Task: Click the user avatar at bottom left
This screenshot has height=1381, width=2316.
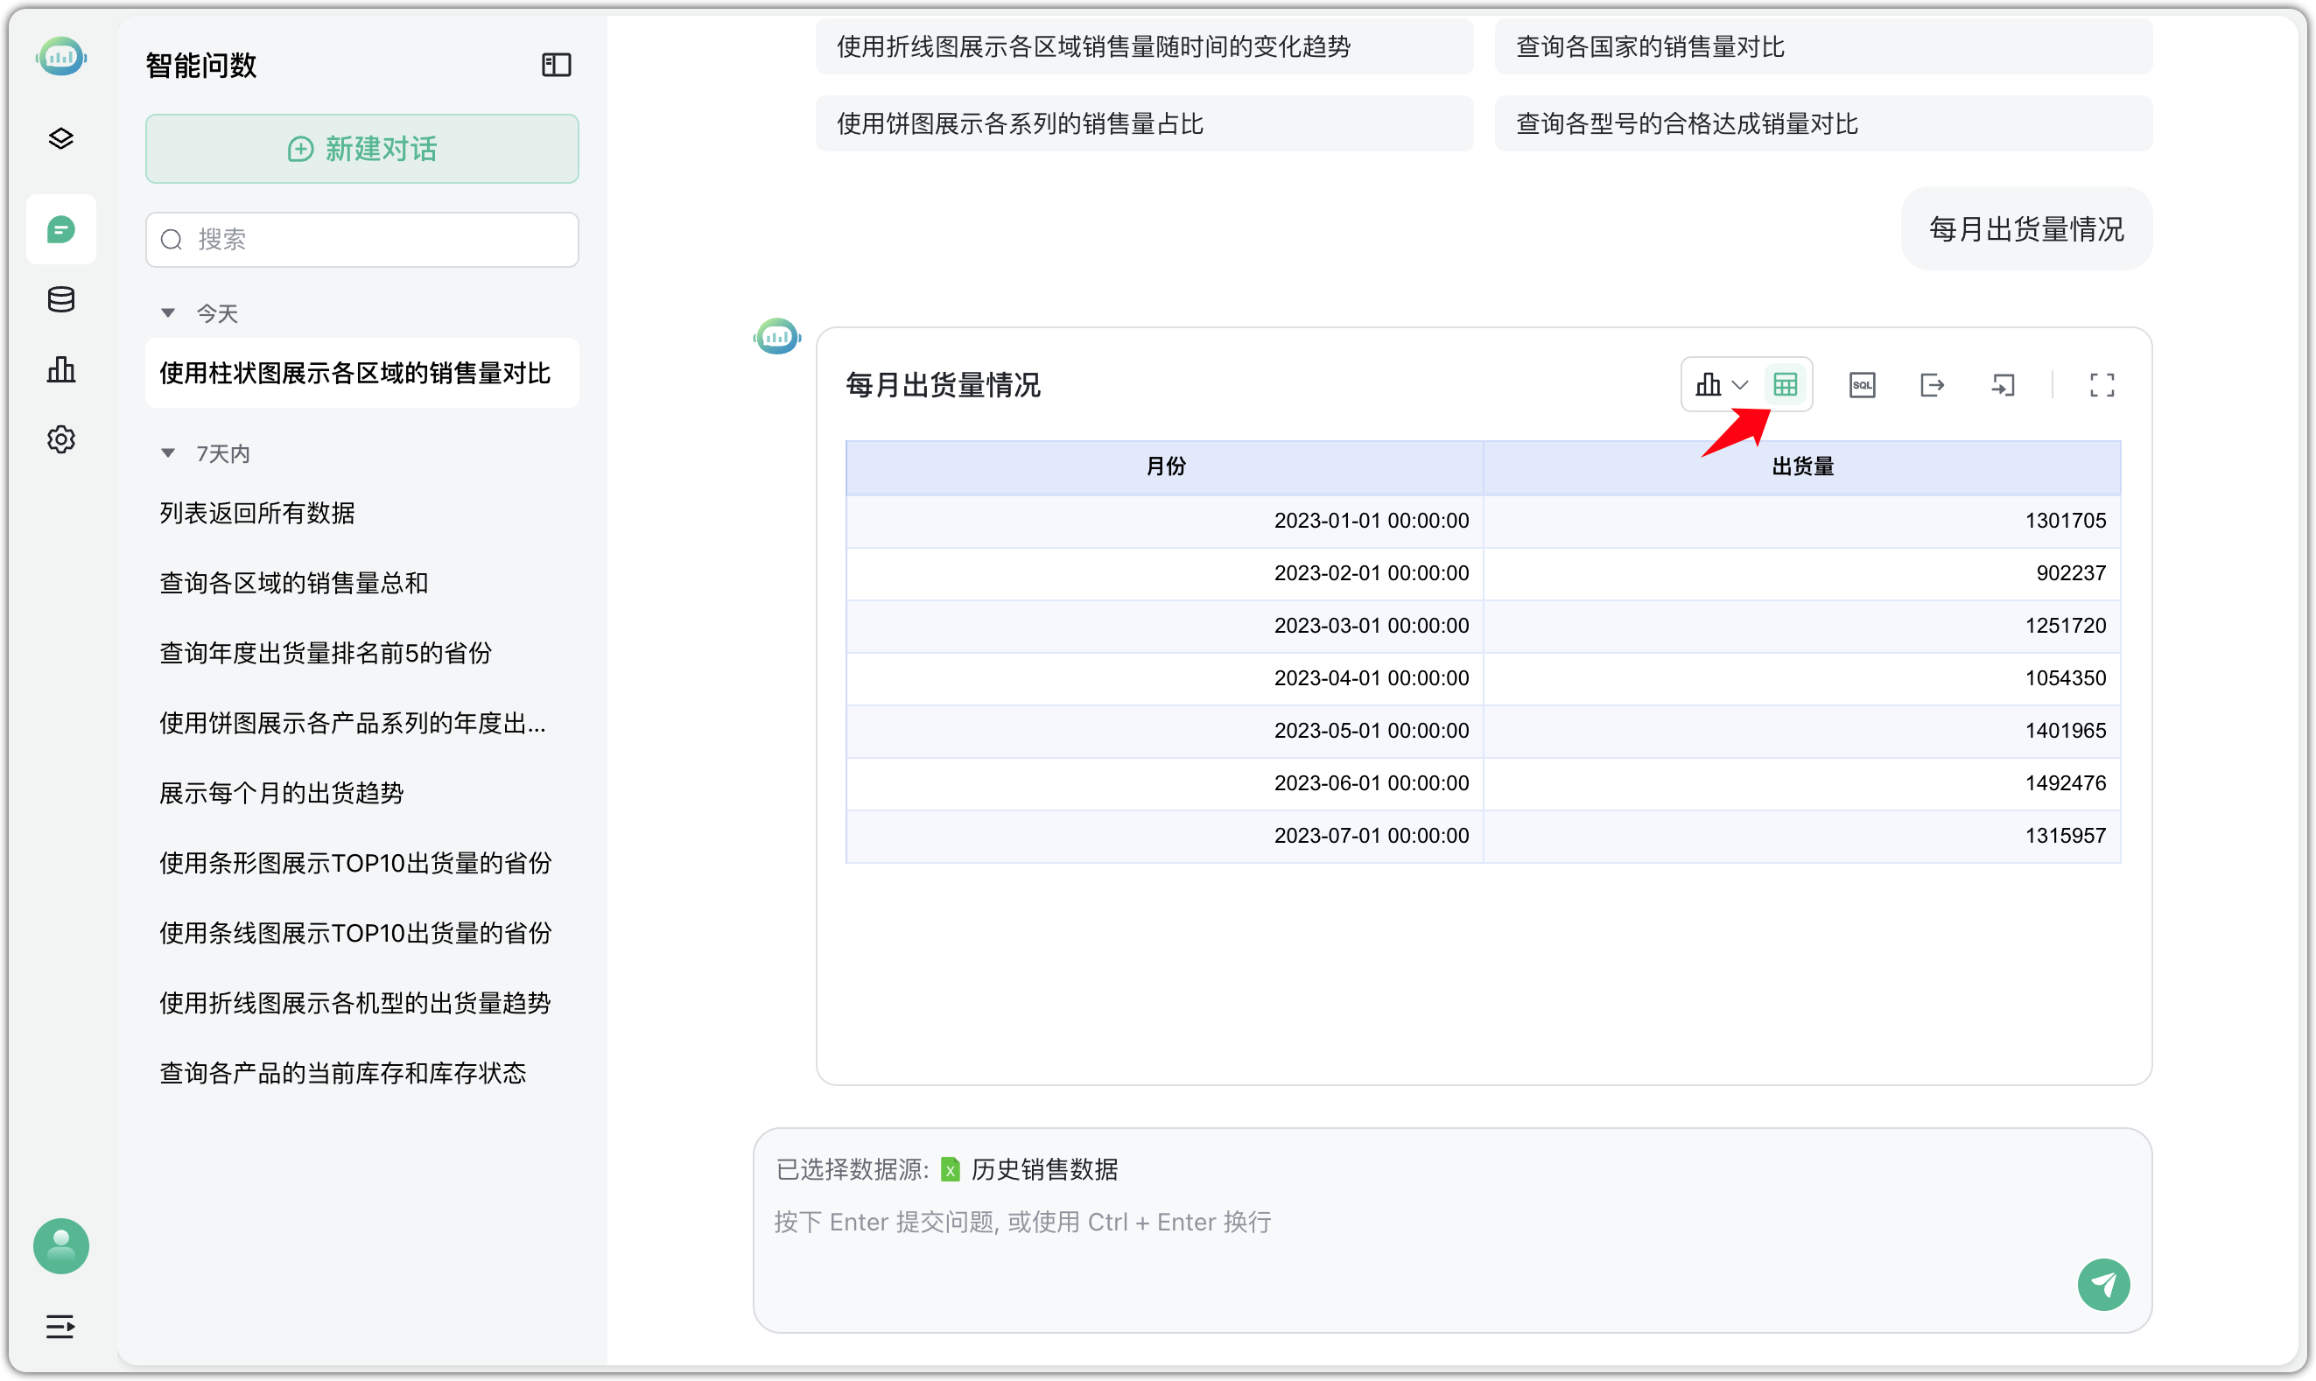Action: pos(60,1246)
